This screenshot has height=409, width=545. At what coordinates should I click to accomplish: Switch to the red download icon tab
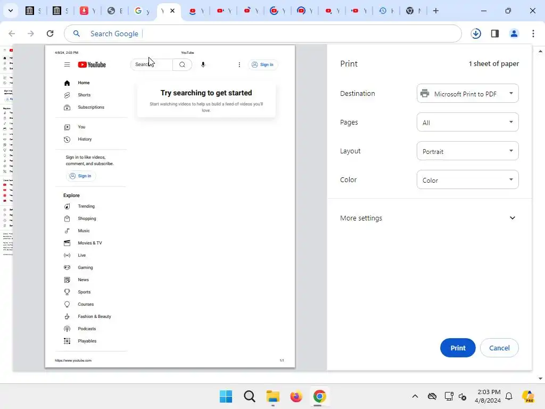[x=87, y=11]
